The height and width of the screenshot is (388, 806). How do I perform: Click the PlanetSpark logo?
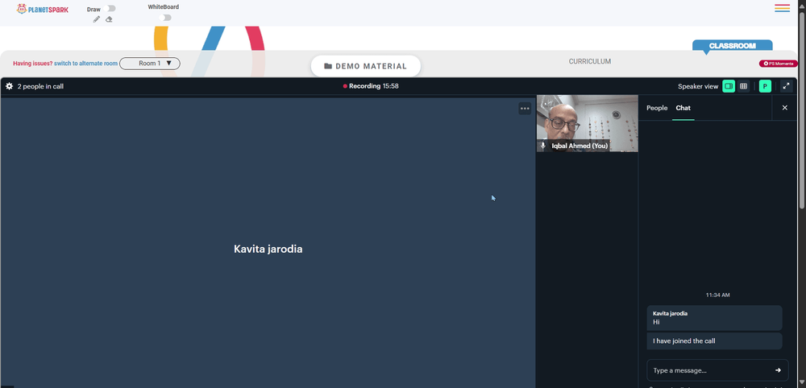pyautogui.click(x=42, y=9)
